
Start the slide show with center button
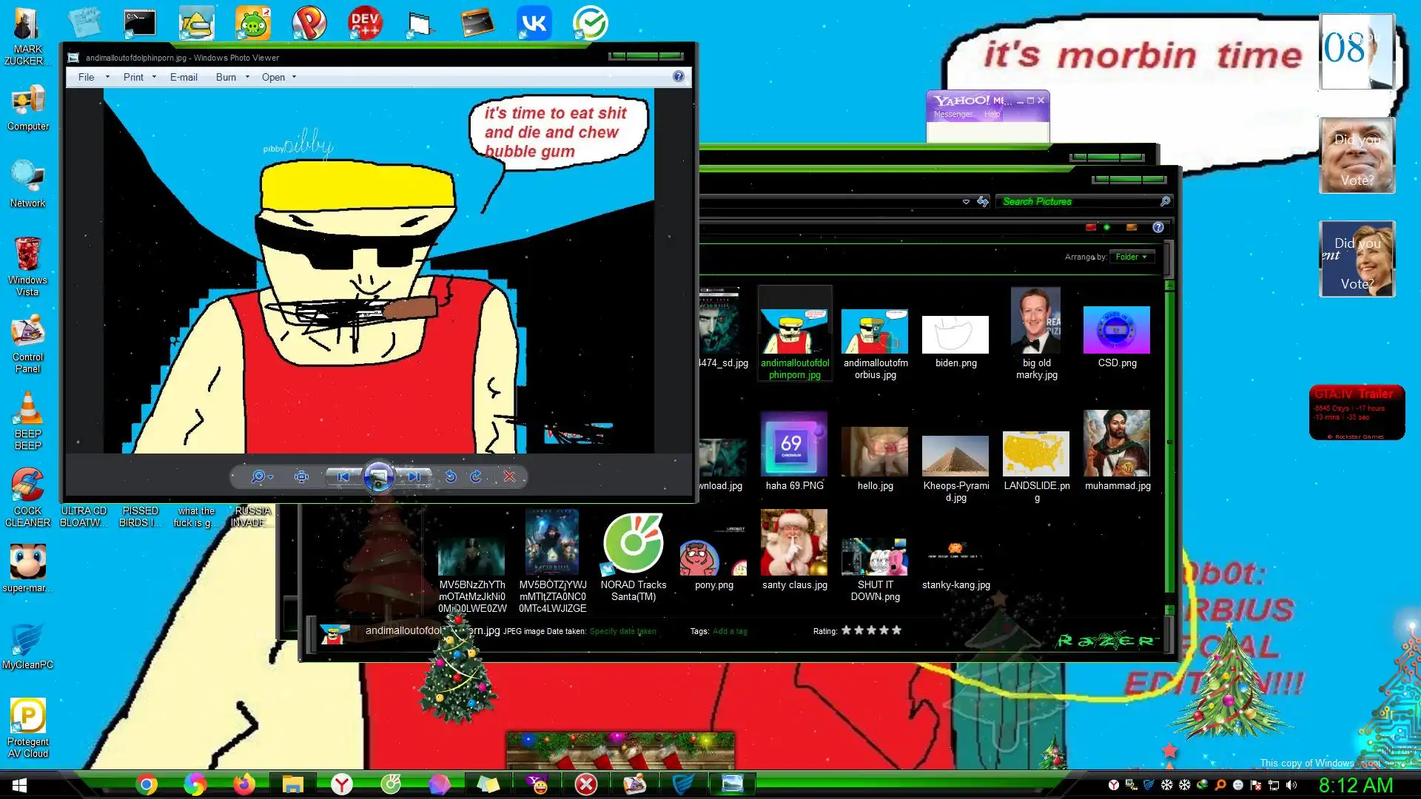coord(378,477)
